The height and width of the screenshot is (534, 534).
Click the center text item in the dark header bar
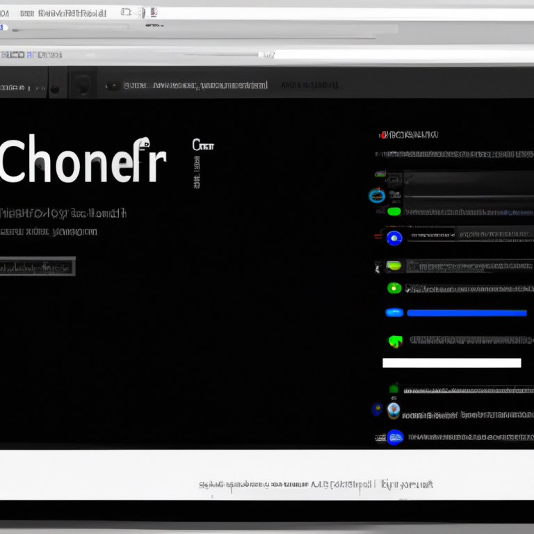pos(195,86)
